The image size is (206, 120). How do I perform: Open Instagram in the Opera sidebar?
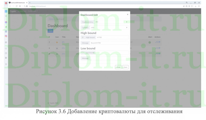pos(6,36)
